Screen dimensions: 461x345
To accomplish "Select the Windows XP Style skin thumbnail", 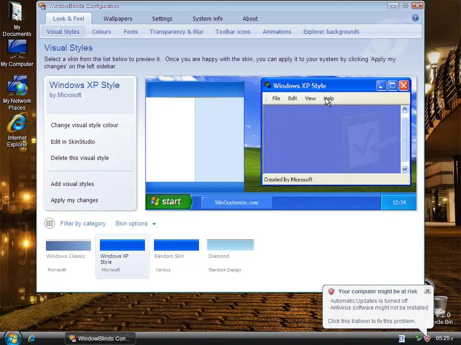I will 122,256.
